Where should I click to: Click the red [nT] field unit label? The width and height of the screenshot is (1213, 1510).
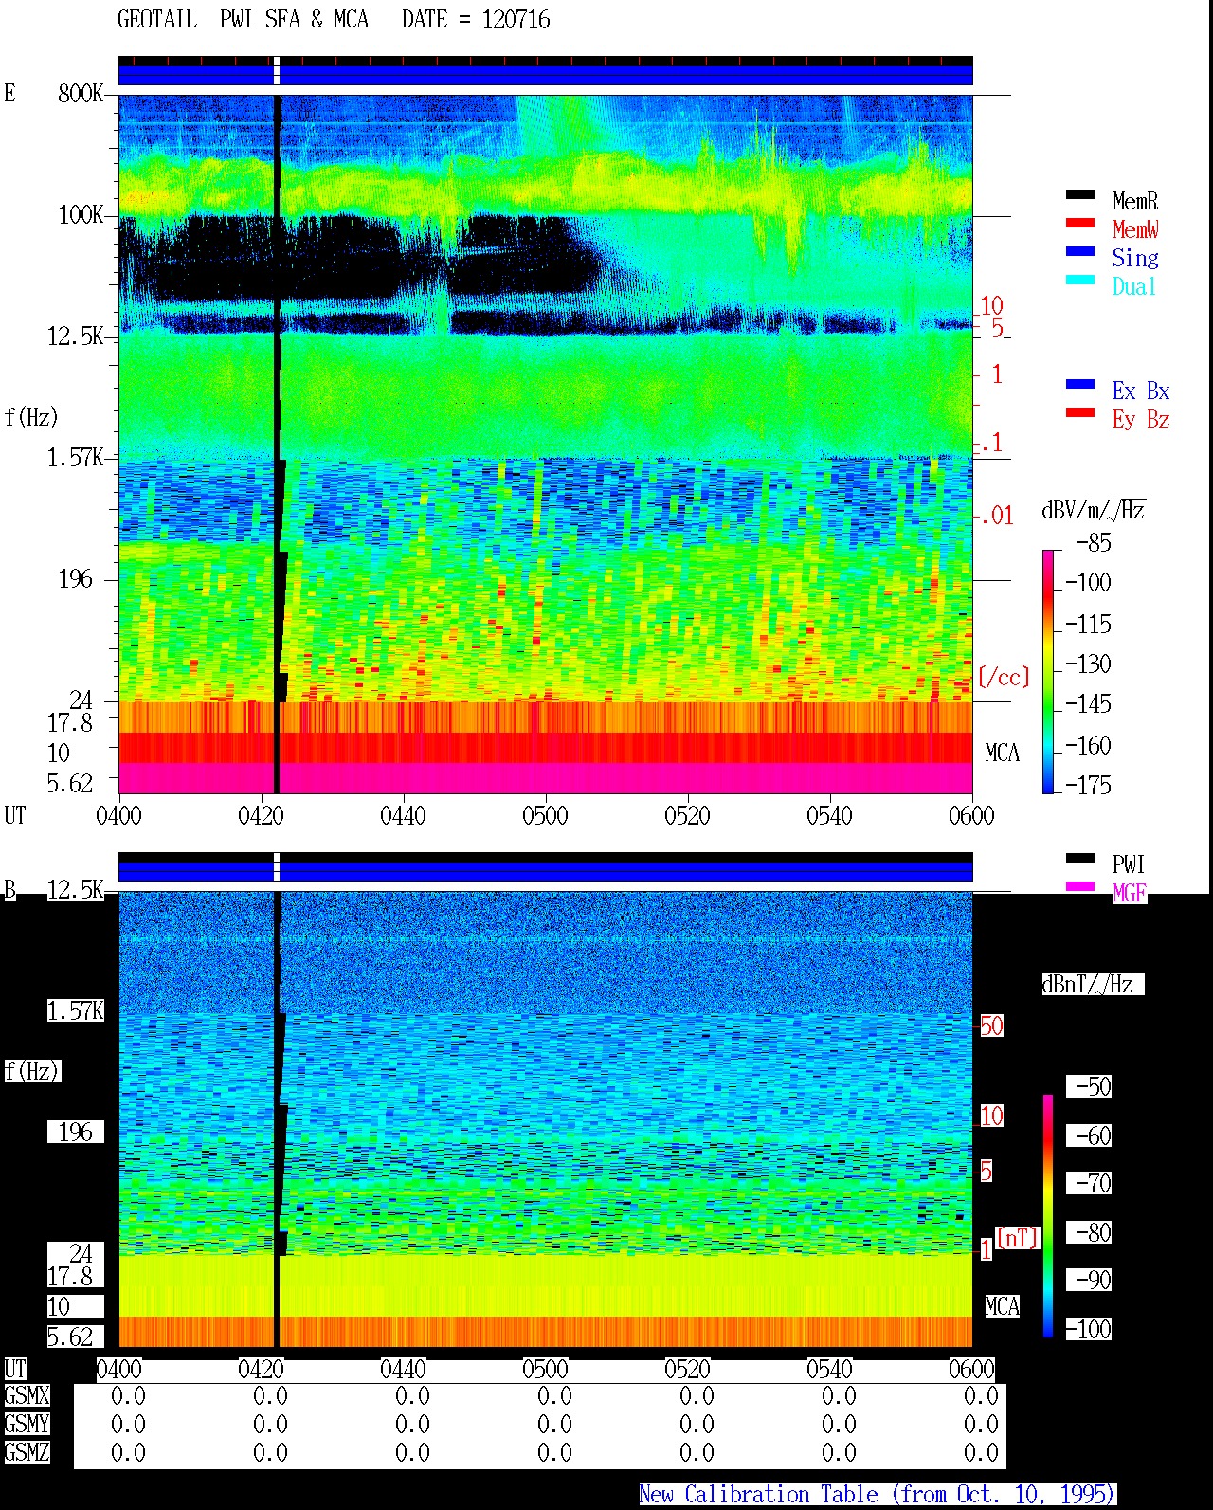click(1018, 1238)
